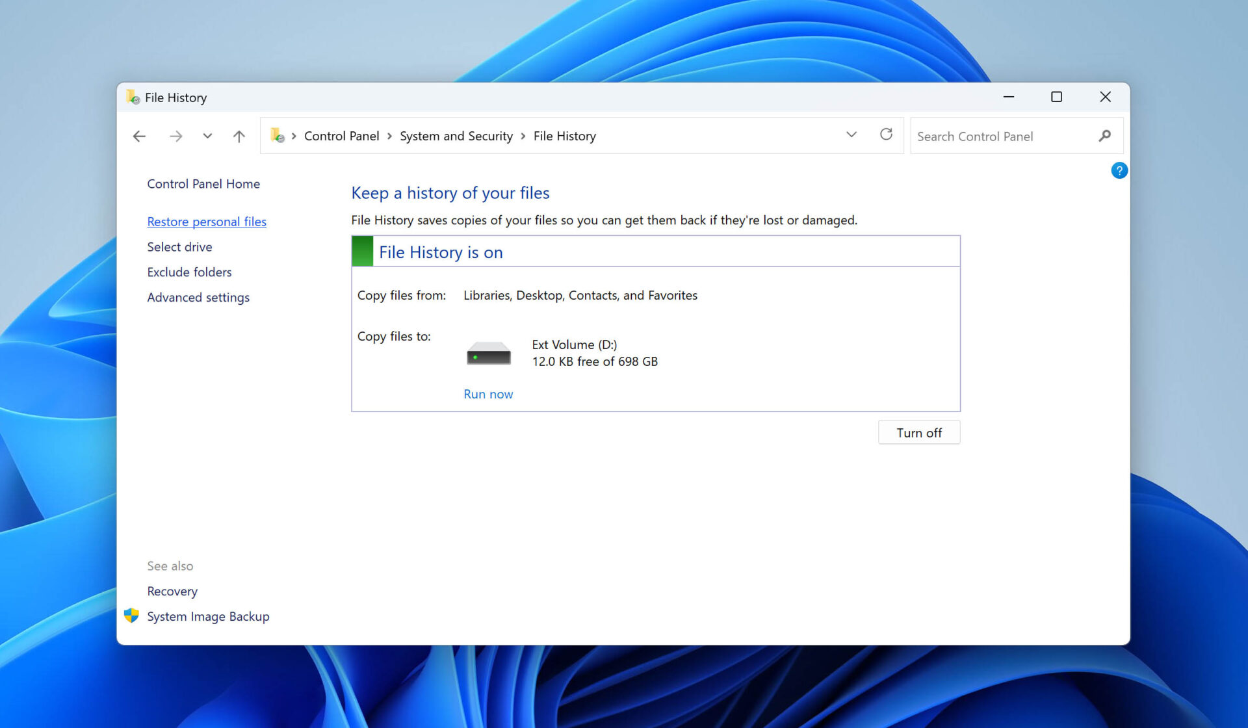Image resolution: width=1248 pixels, height=728 pixels.
Task: Click the search magnifier icon
Action: [x=1104, y=136]
